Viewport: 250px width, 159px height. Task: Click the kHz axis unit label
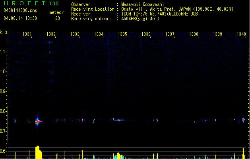click(4, 32)
